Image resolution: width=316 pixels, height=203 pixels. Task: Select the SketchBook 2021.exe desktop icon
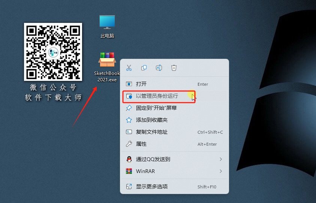(x=107, y=67)
